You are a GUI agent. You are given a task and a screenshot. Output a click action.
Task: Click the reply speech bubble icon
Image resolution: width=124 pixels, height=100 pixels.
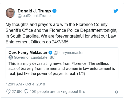click(x=26, y=92)
